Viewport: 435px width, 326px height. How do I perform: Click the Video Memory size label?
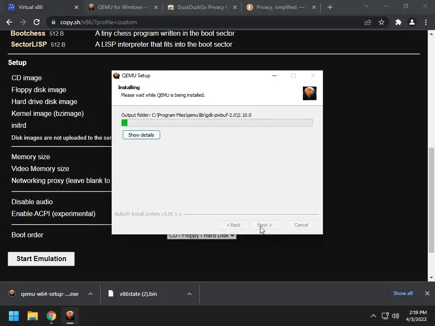[40, 169]
